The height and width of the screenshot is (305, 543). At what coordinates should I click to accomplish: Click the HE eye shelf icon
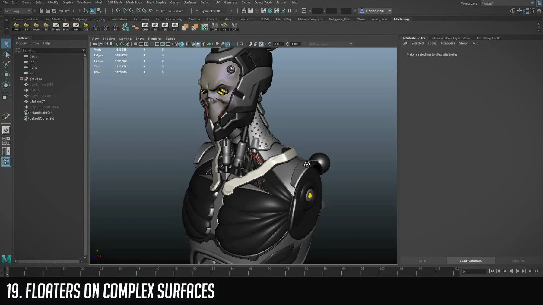click(x=175, y=27)
